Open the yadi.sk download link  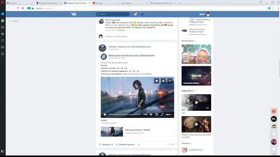137,74
